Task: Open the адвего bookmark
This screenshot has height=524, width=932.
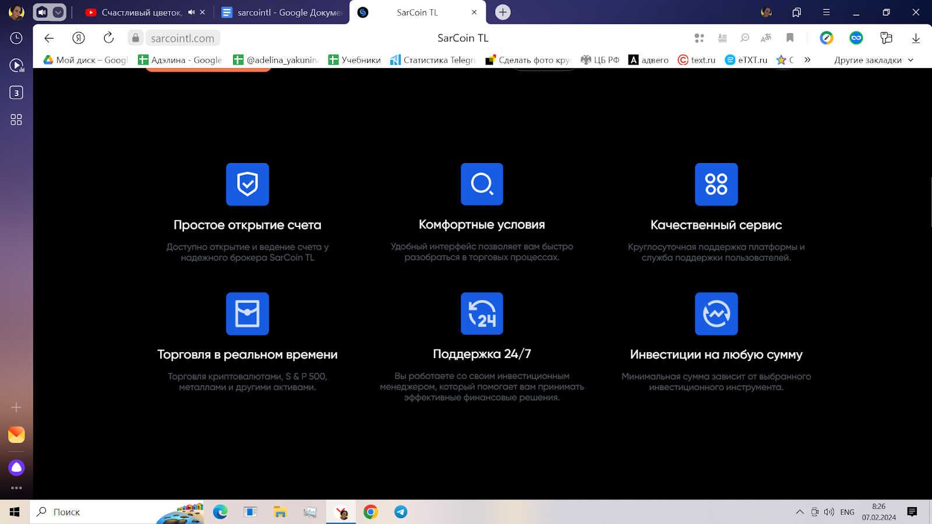Action: click(648, 60)
